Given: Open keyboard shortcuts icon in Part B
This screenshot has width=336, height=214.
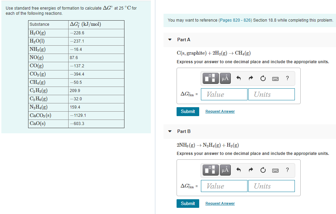Looking at the screenshot, I should tap(275, 171).
